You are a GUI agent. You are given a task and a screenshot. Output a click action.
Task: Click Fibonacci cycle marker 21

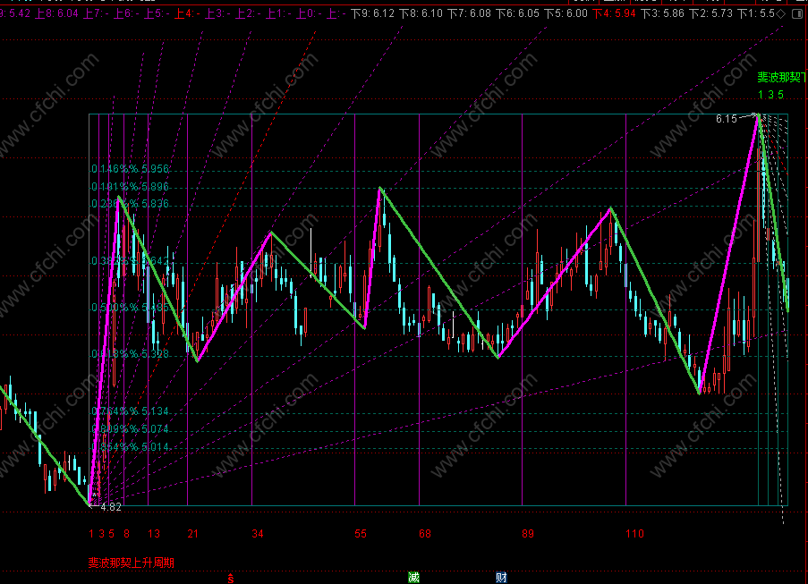192,534
